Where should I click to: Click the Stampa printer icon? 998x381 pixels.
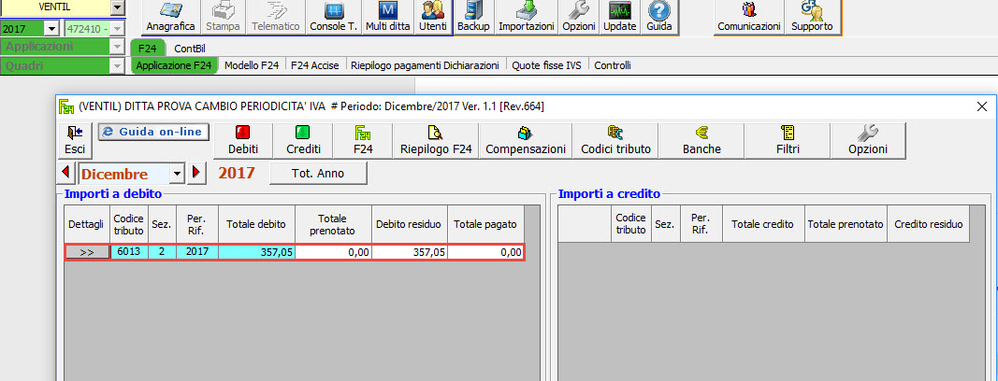tap(223, 17)
